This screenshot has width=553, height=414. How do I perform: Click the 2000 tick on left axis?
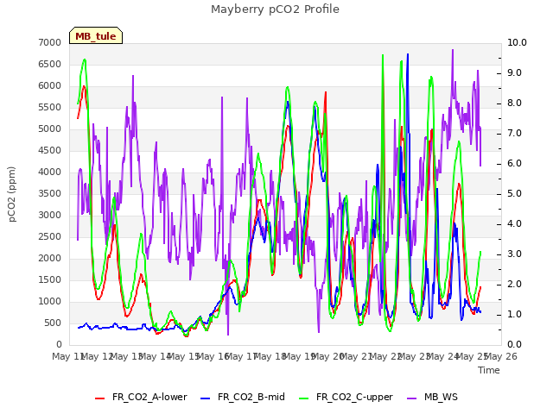[50, 259]
